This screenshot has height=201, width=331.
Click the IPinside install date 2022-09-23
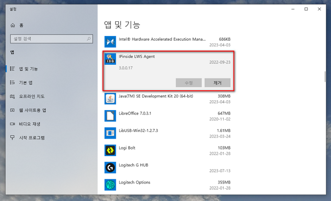[220, 62]
